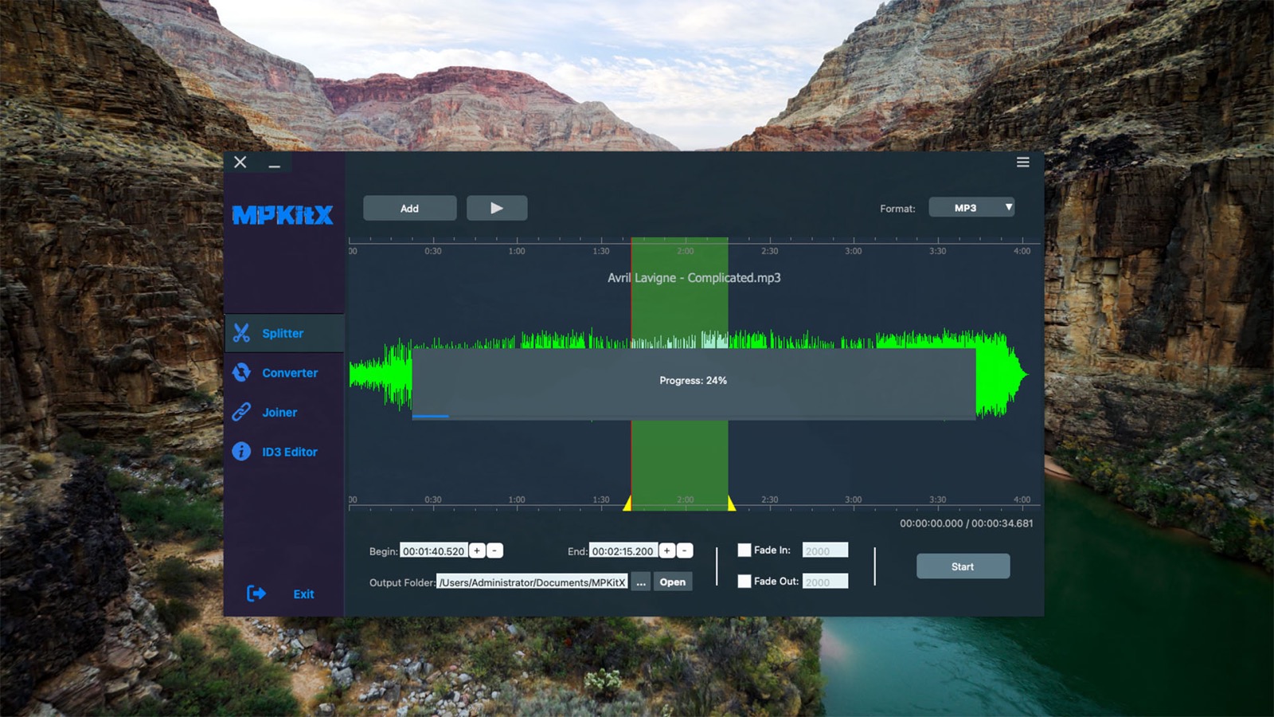Screen dimensions: 1274x717
Task: Click the Joiner chain link icon
Action: point(241,412)
